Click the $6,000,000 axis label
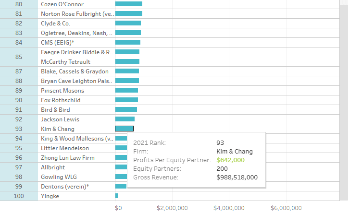 tap(286, 208)
